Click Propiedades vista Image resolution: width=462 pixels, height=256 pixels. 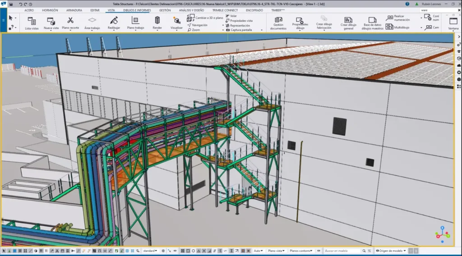239,21
